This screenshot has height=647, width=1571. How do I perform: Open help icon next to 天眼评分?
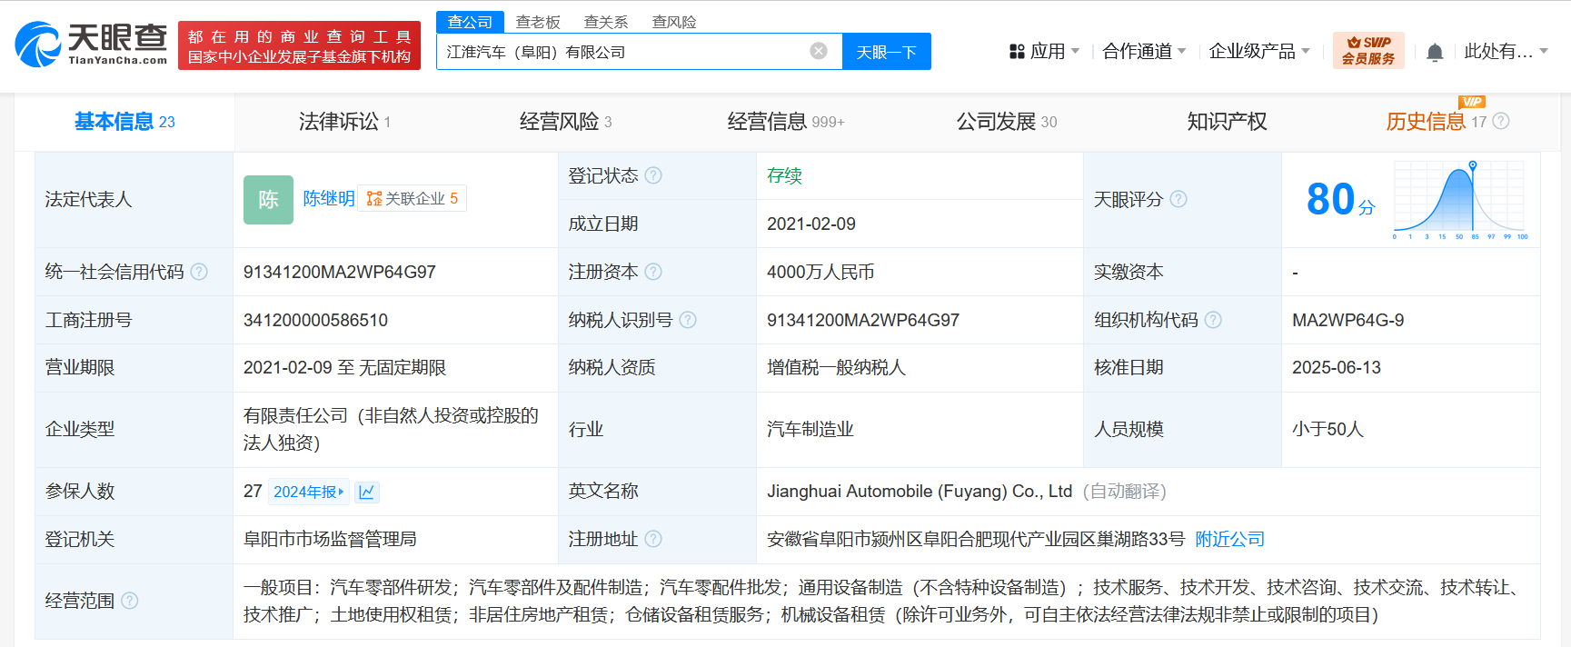pyautogui.click(x=1178, y=199)
